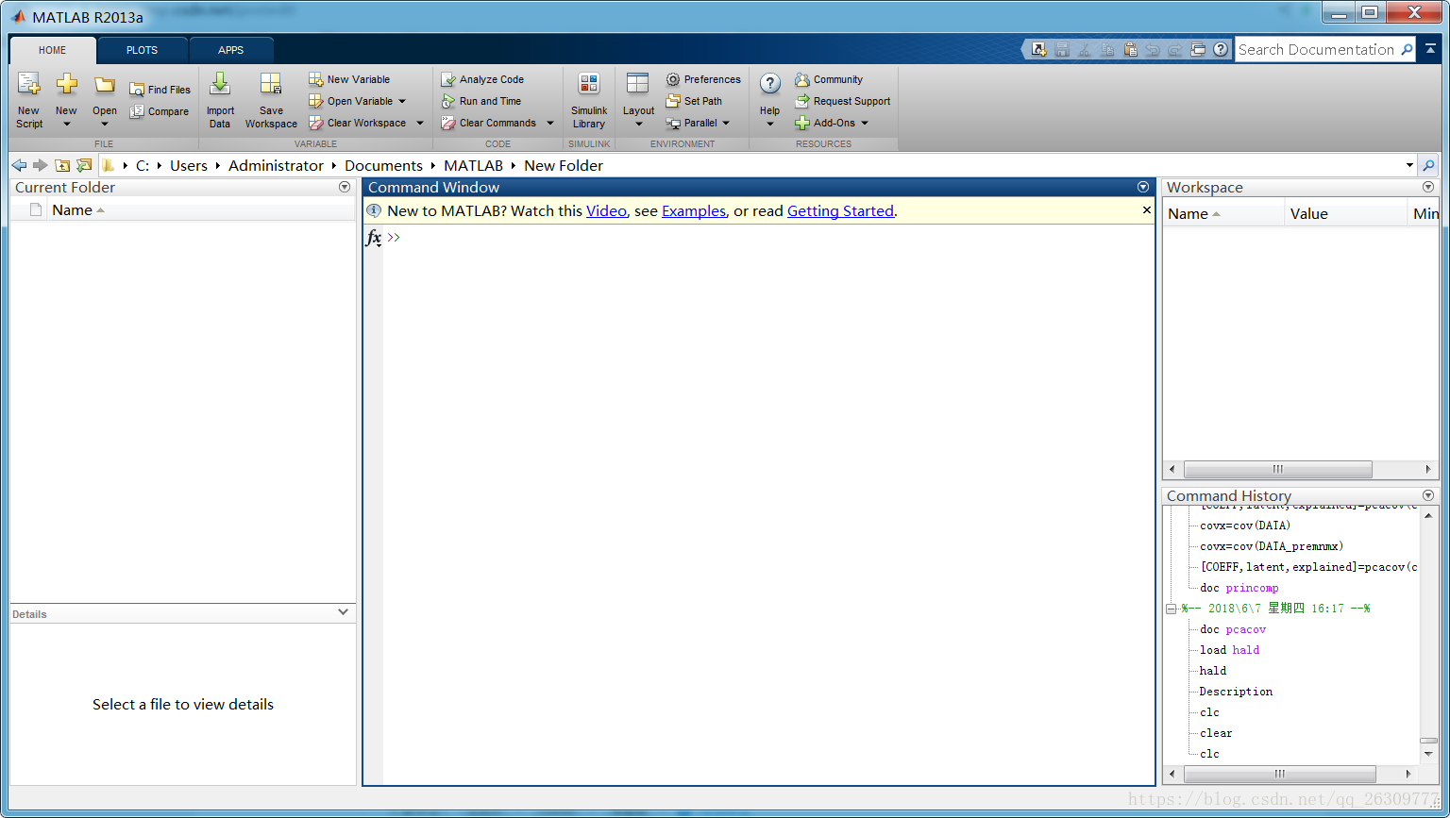Open the Help dropdown arrow
Viewport: 1450px width, 818px height.
pos(770,125)
